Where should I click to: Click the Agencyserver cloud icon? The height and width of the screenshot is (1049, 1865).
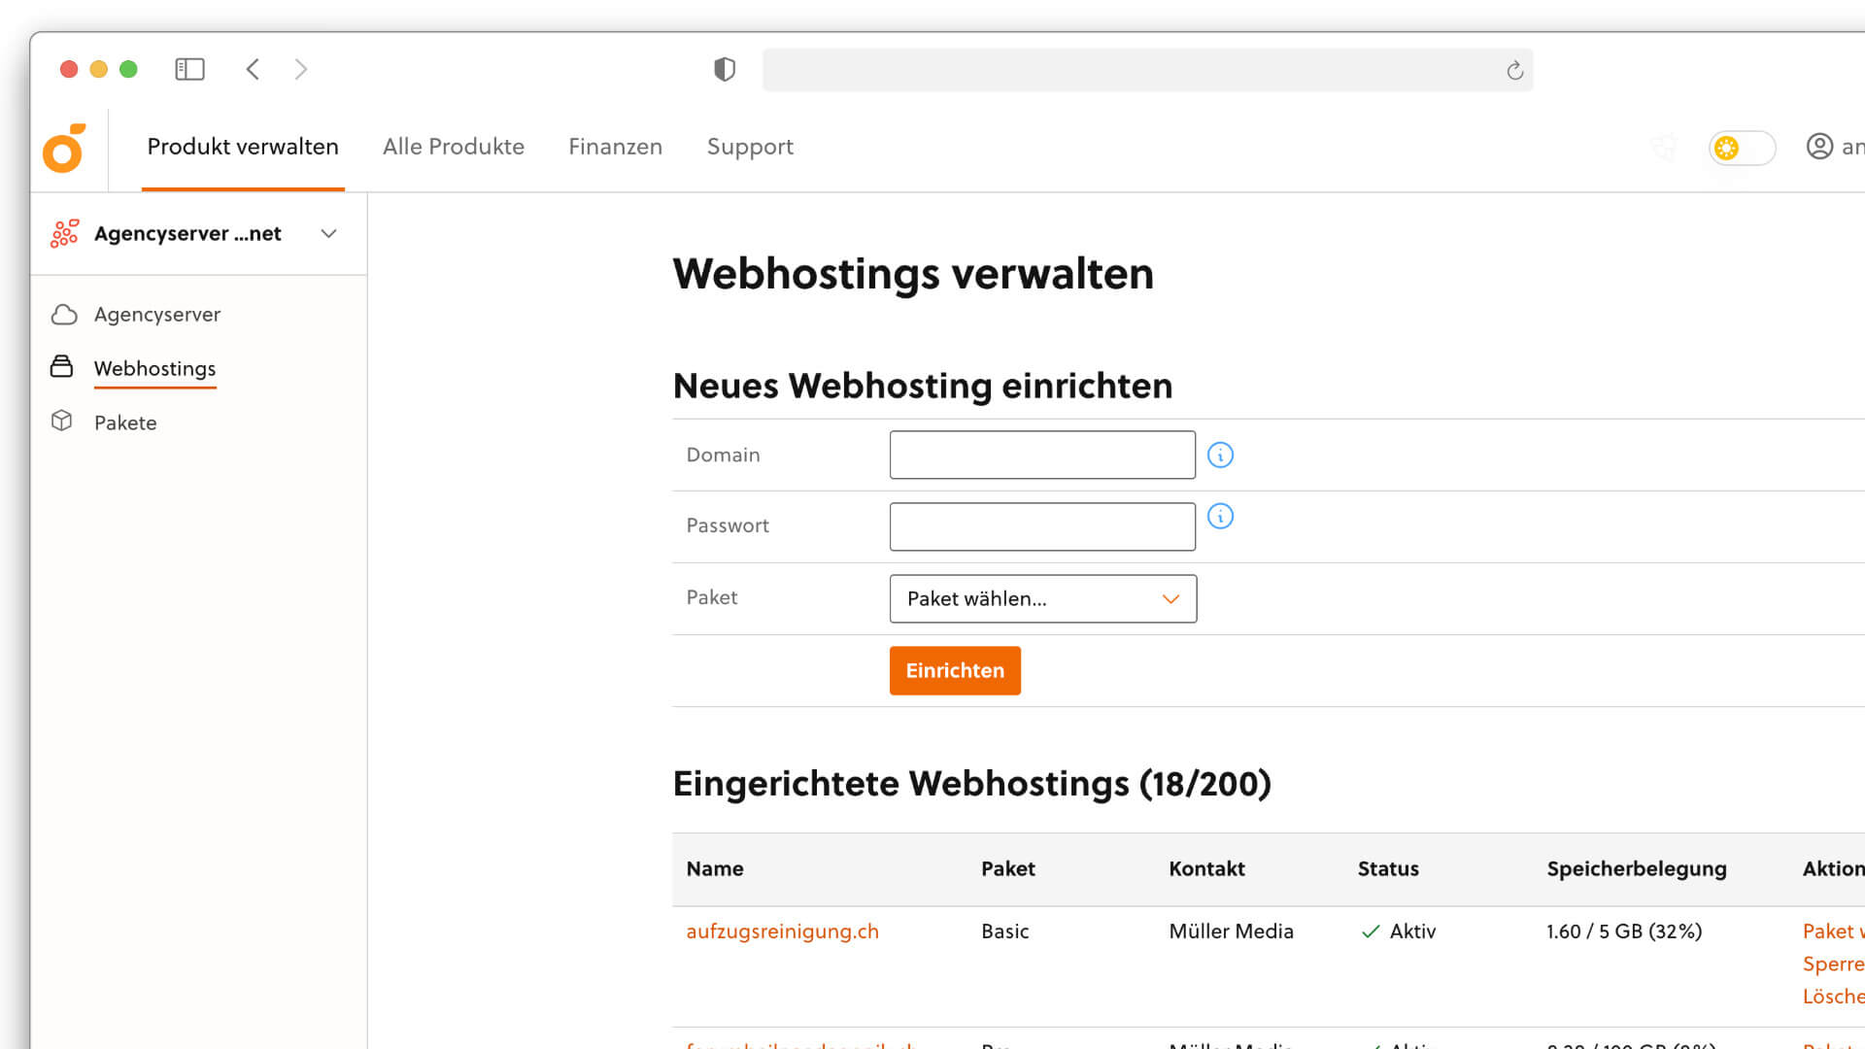pos(64,315)
